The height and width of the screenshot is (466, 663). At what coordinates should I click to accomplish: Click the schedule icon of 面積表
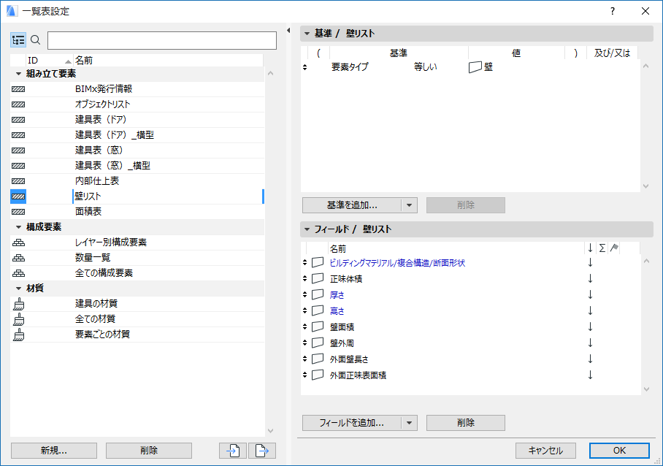click(x=18, y=212)
